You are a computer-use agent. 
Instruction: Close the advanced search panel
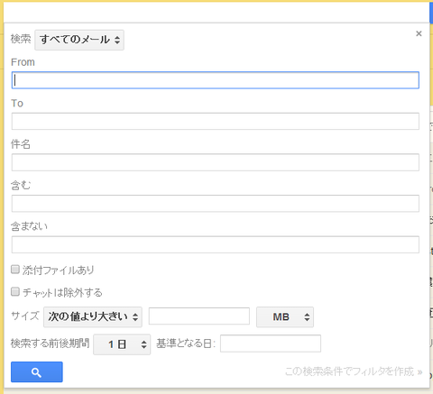point(419,33)
